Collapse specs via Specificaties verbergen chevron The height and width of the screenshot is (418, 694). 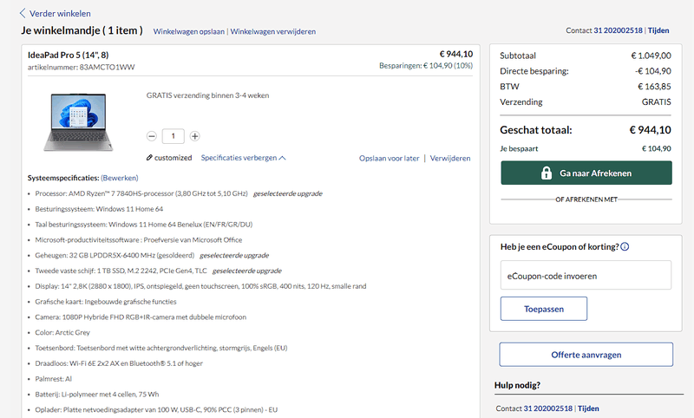[x=283, y=158]
